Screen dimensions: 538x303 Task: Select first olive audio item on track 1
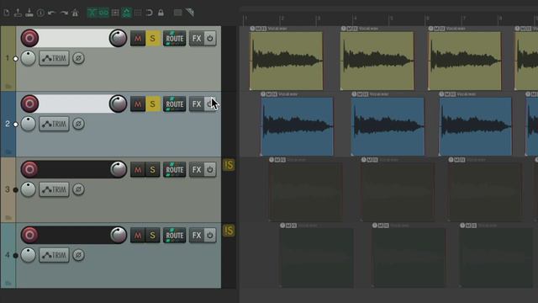pyautogui.click(x=286, y=61)
